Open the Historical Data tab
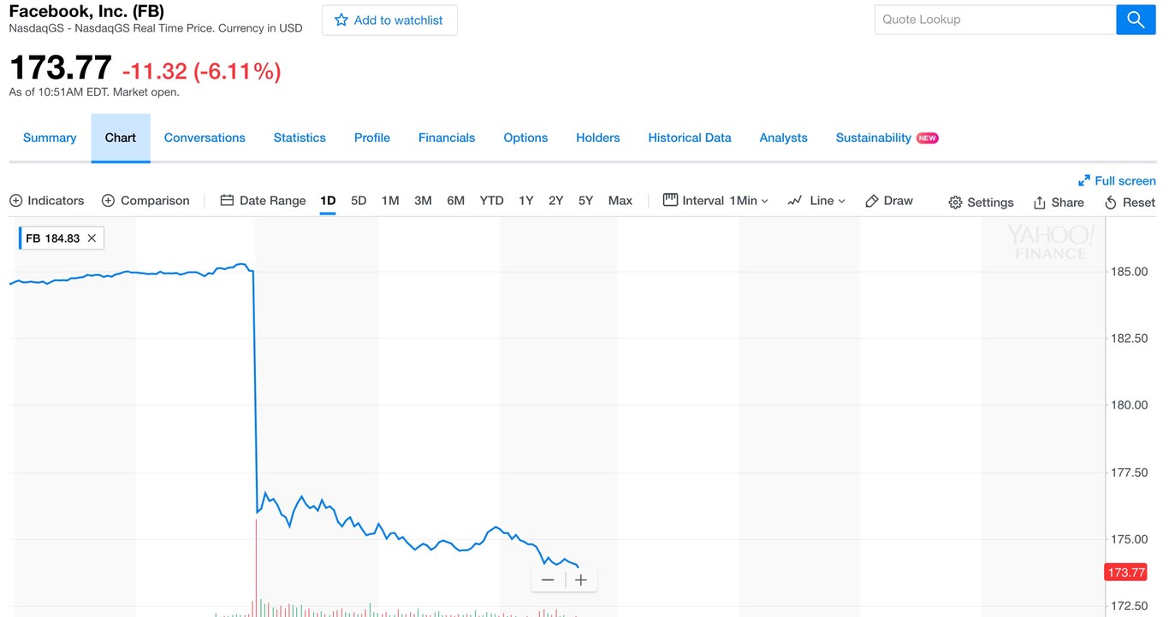1169x617 pixels. click(x=690, y=138)
